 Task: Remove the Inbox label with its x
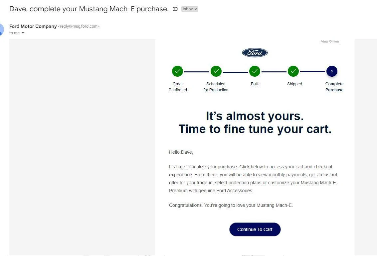click(196, 9)
